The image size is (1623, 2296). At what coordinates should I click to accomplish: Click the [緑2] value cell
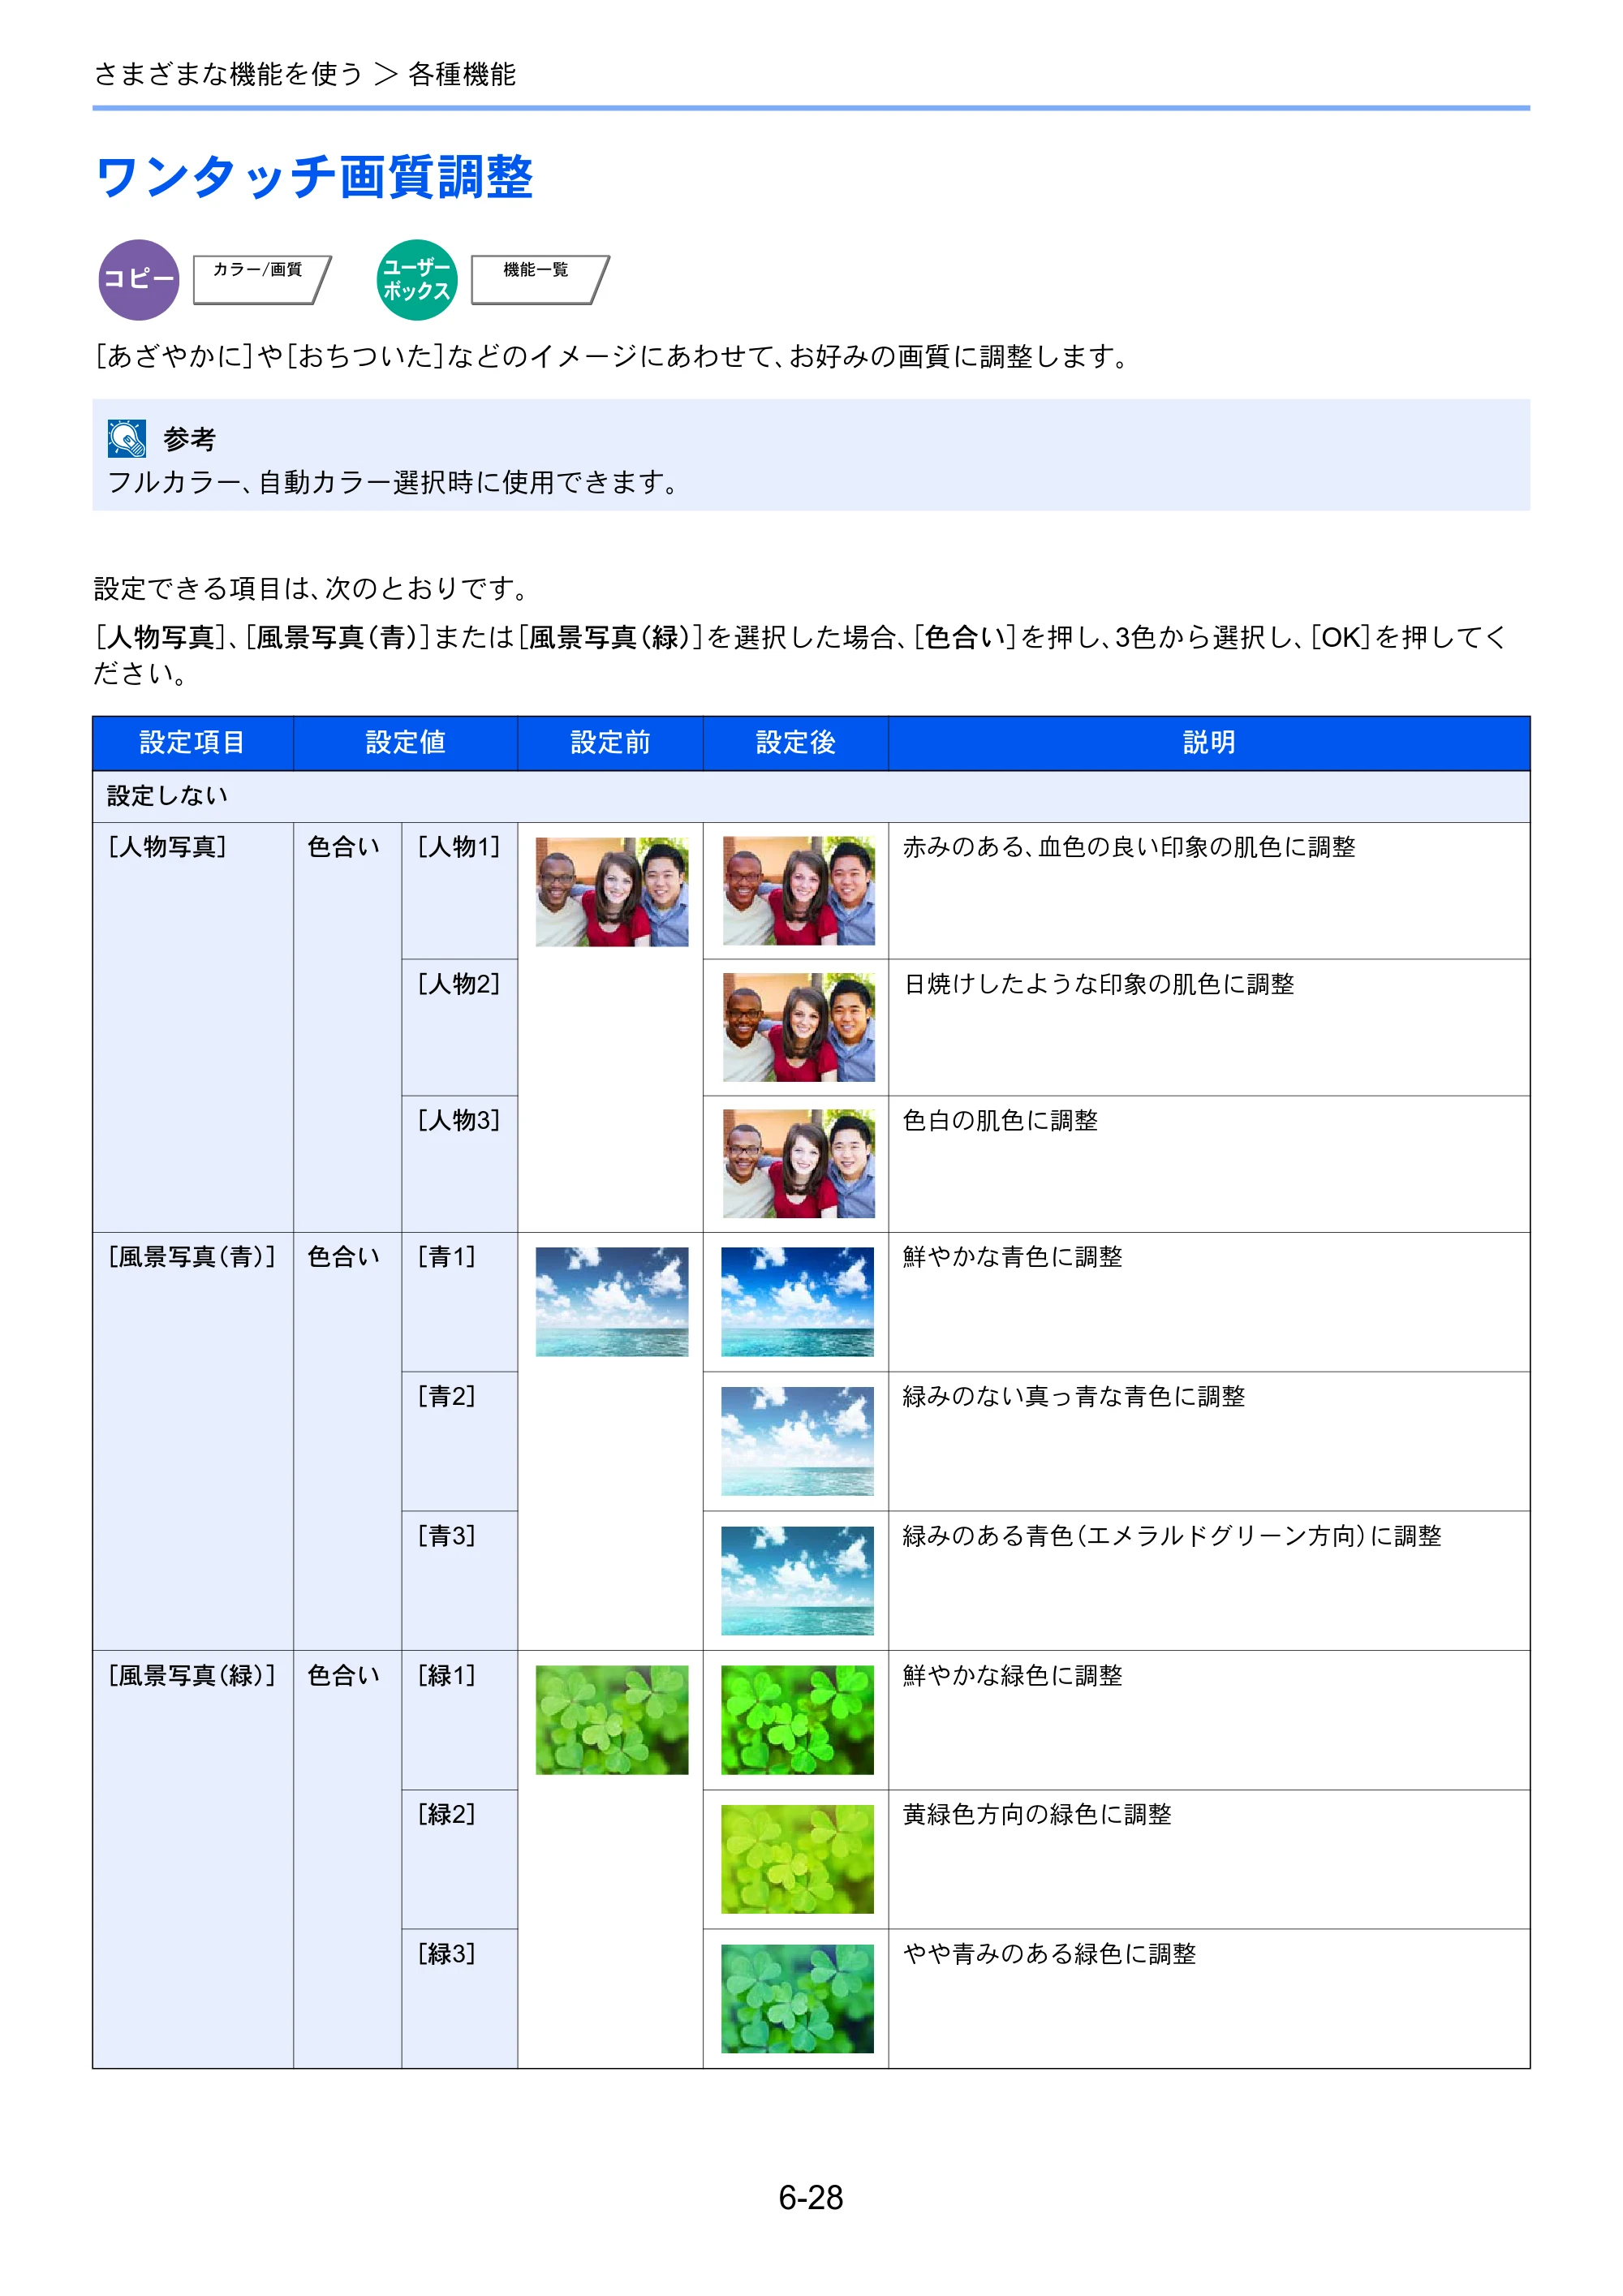[460, 1859]
